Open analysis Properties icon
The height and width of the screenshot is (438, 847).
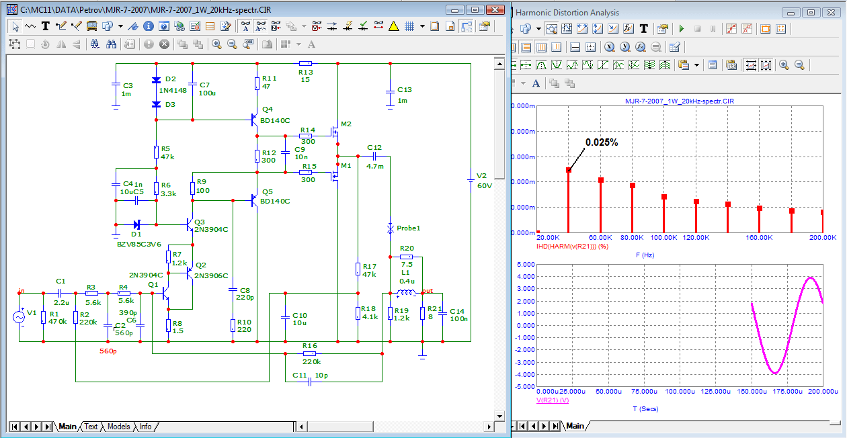point(662,29)
